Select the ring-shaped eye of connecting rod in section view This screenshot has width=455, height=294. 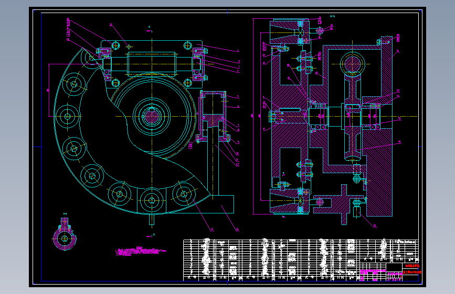352,64
